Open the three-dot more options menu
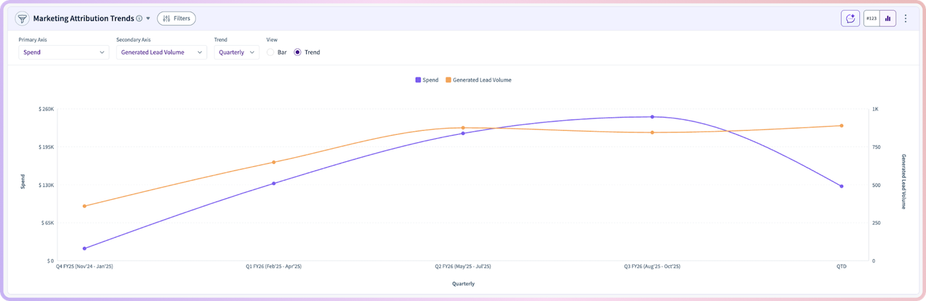 [906, 19]
